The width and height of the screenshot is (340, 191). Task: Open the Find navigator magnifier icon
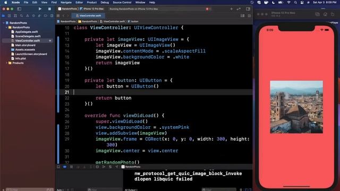(x=21, y=15)
